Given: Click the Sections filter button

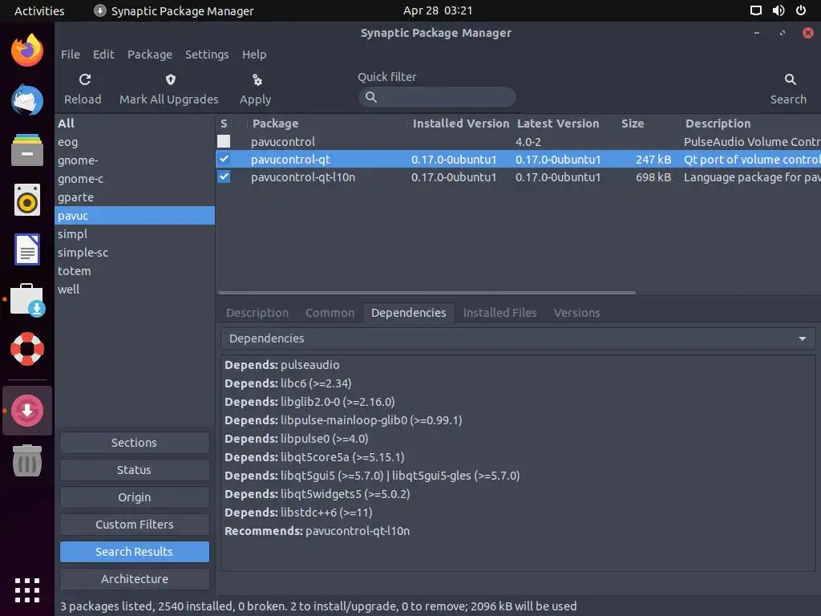Looking at the screenshot, I should click(134, 443).
